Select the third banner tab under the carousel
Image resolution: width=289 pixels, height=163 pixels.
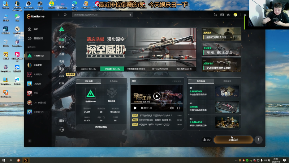pyautogui.click(x=136, y=69)
